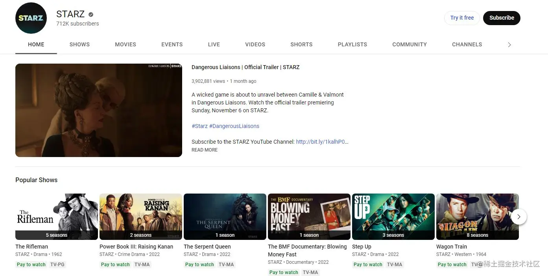Open the COMMUNITY tab
The width and height of the screenshot is (548, 276).
tap(410, 44)
